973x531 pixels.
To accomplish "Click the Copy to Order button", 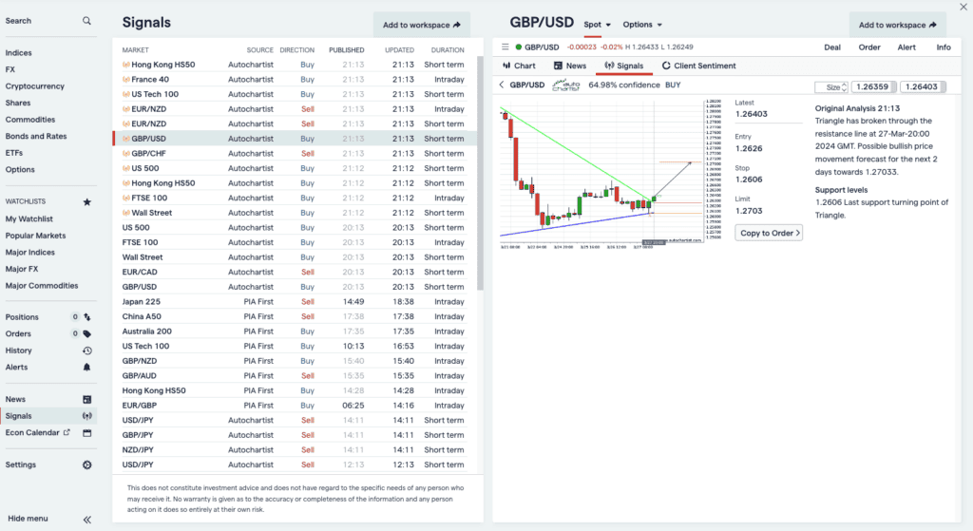I will 769,232.
